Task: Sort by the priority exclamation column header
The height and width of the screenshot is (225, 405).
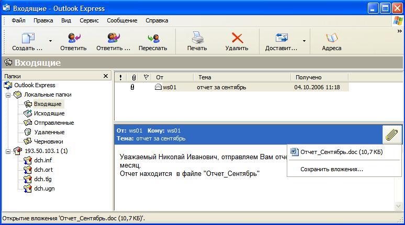Action: [121, 77]
